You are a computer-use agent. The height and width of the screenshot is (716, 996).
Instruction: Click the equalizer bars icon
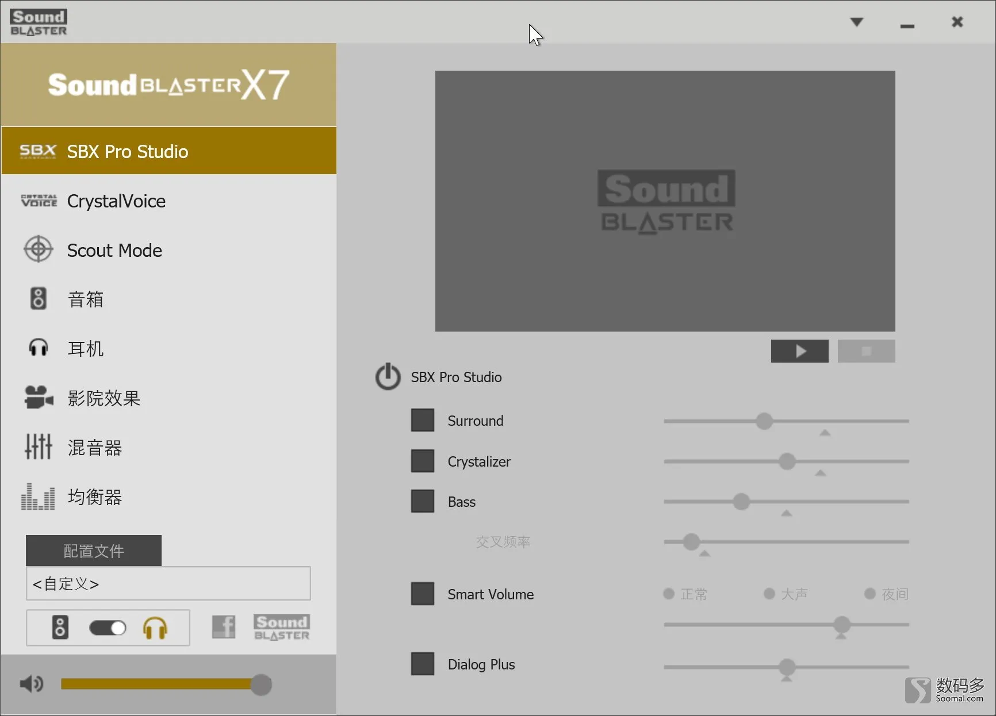[x=38, y=496]
